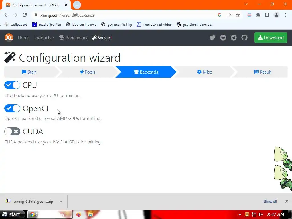The width and height of the screenshot is (292, 219).
Task: Open the Chrome side panel icon
Action: 267,15
